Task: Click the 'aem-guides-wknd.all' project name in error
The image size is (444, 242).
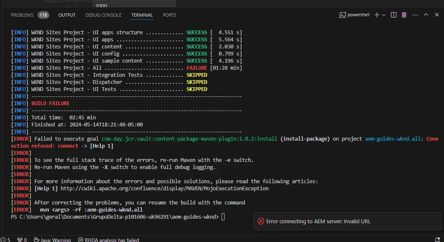Action: pos(393,139)
